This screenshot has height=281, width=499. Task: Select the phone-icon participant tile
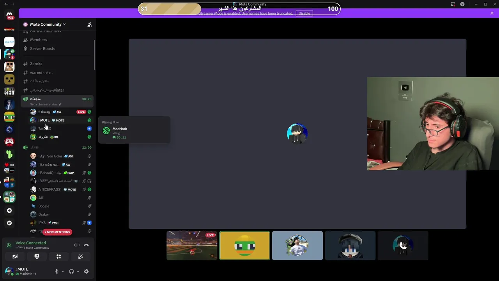pyautogui.click(x=403, y=245)
